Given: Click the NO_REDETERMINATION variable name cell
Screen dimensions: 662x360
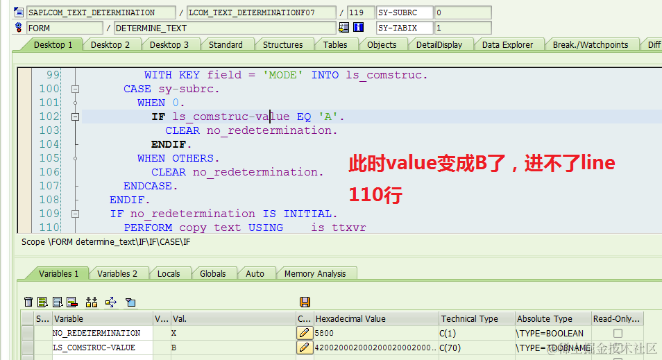Looking at the screenshot, I should pos(102,333).
